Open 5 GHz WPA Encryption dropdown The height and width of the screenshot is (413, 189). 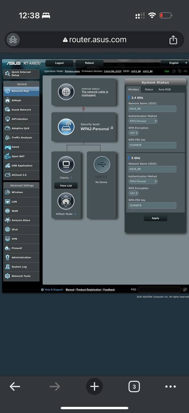[134, 193]
